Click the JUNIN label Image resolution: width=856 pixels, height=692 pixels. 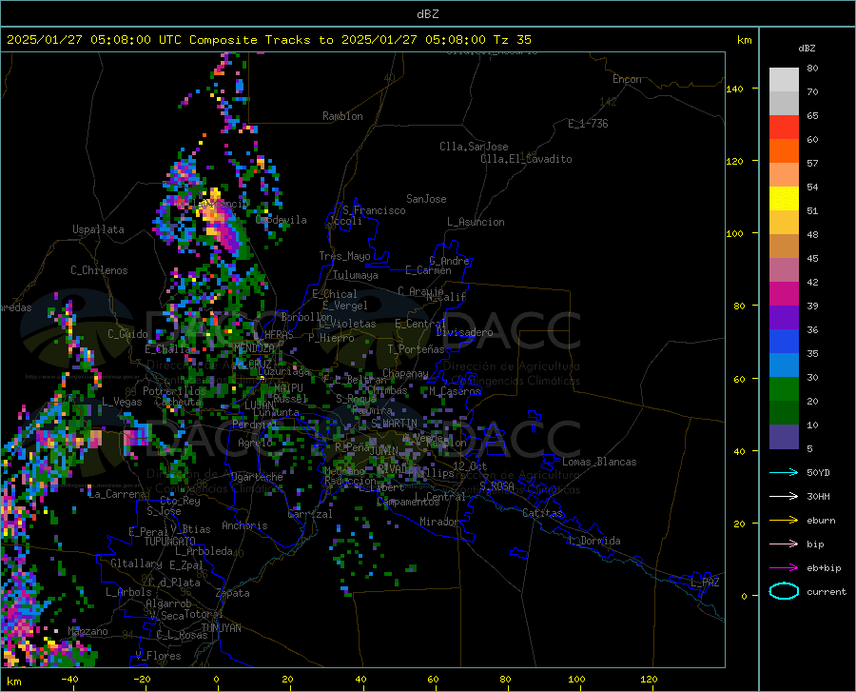[x=384, y=451]
